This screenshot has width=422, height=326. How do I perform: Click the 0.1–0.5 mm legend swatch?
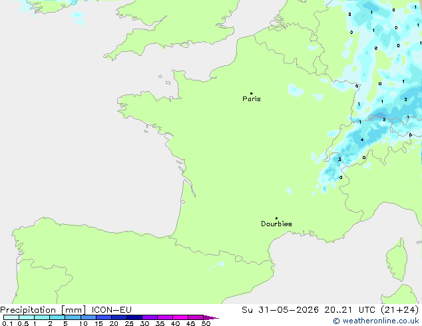[x=11, y=317]
